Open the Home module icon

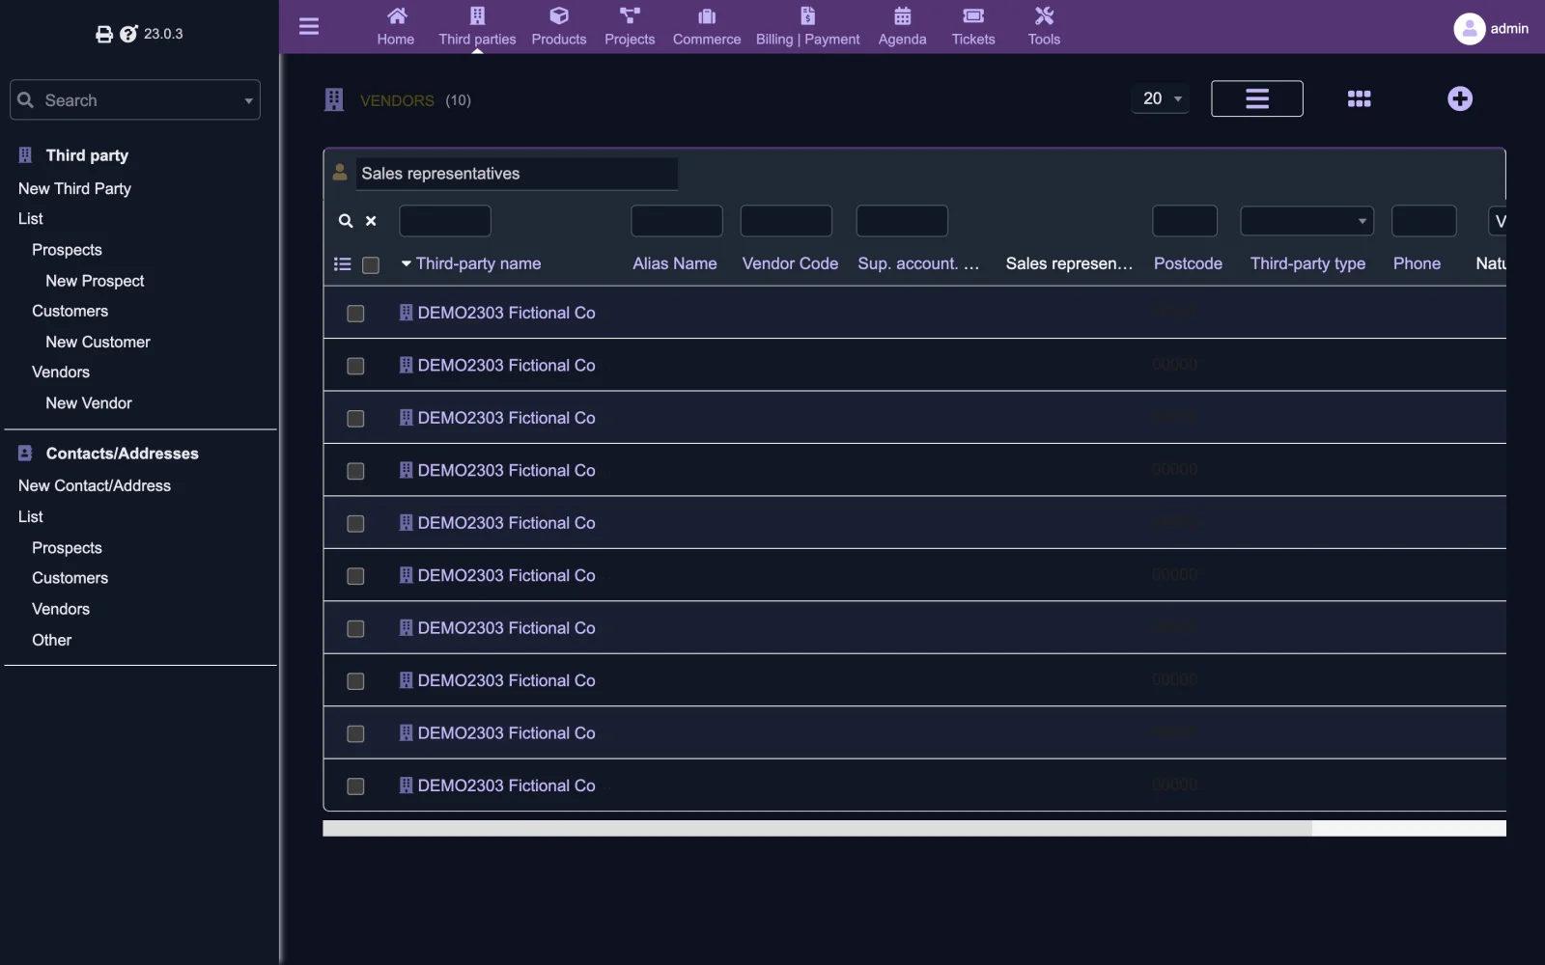(x=396, y=15)
